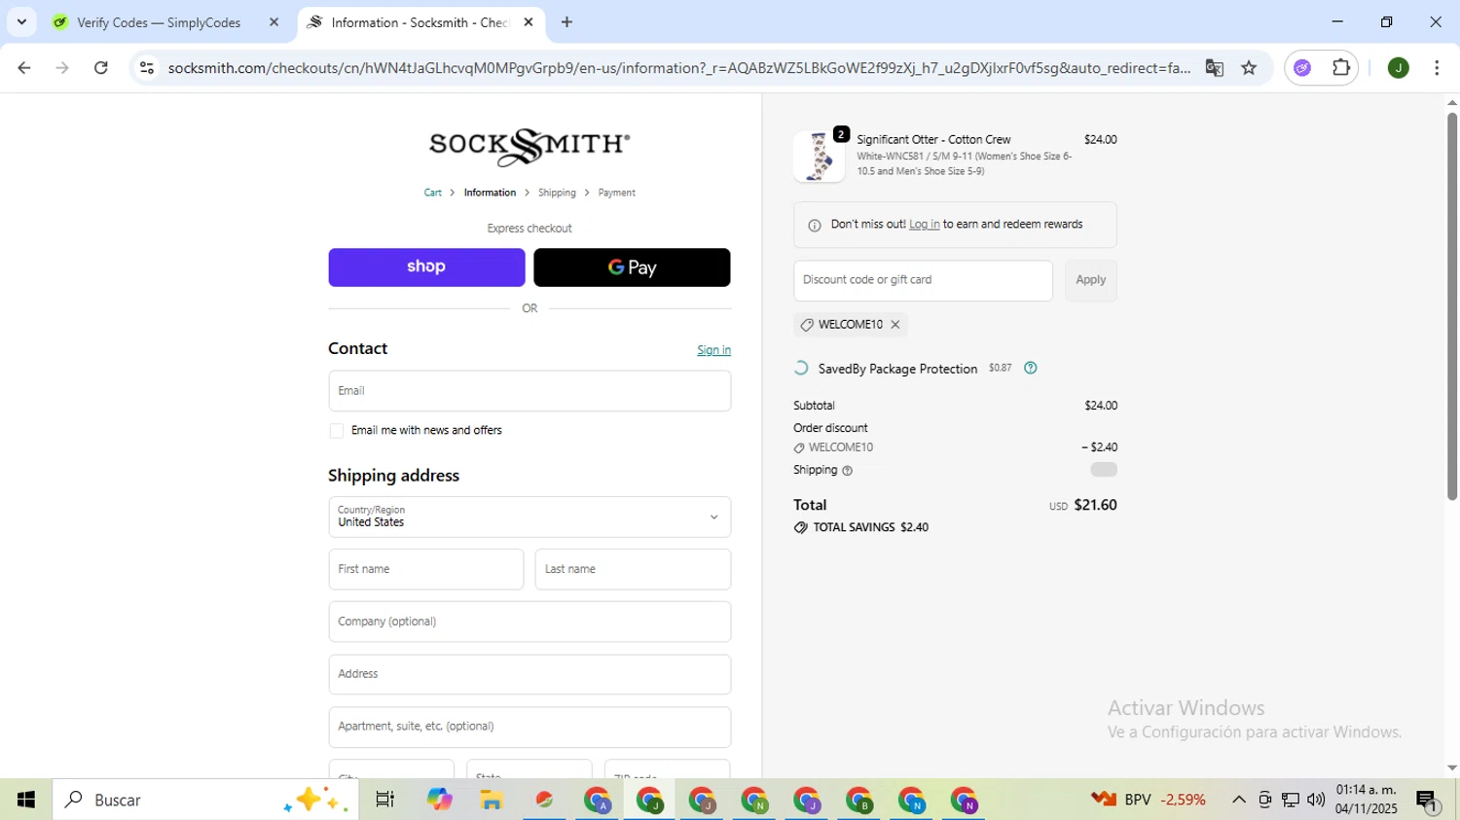Click the BPV stock widget
This screenshot has height=820, width=1460.
click(x=1149, y=800)
